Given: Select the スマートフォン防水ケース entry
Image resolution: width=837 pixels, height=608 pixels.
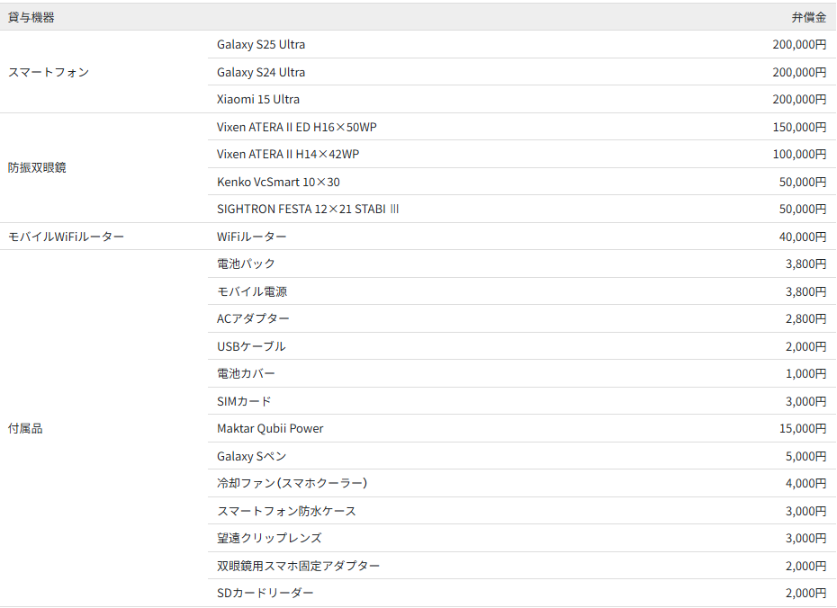Looking at the screenshot, I should (286, 510).
